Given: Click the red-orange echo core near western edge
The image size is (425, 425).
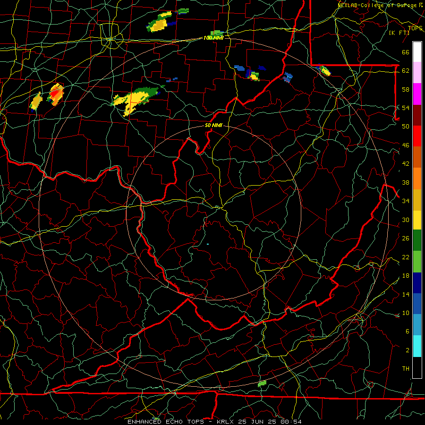Looking at the screenshot, I should click(56, 94).
